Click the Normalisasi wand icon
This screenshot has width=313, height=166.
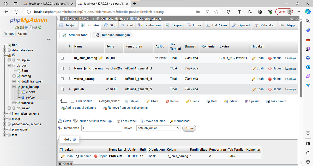pyautogui.click(x=171, y=121)
